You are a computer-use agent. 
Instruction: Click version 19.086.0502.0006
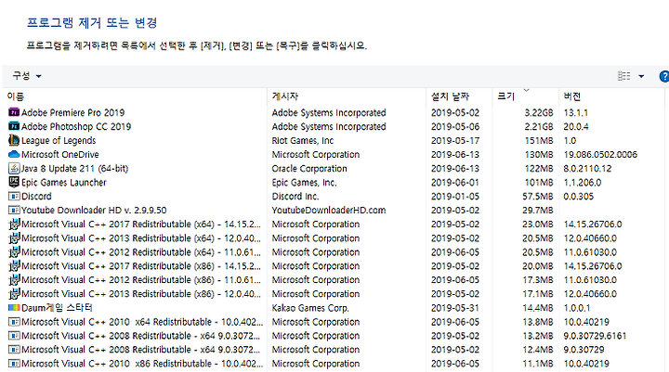[600, 154]
